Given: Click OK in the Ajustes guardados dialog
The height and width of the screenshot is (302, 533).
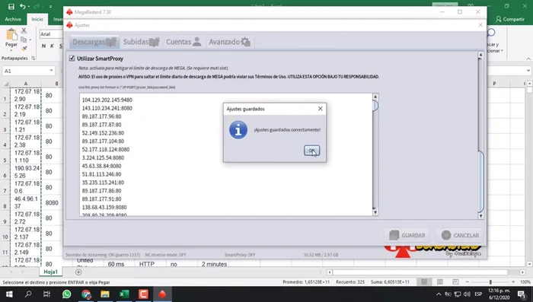Looking at the screenshot, I should (311, 151).
